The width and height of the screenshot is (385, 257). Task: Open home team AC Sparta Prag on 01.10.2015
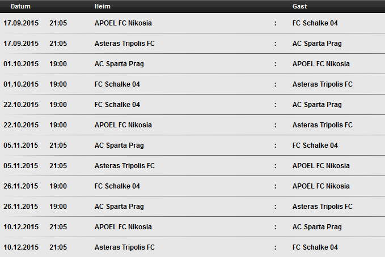[x=119, y=64]
